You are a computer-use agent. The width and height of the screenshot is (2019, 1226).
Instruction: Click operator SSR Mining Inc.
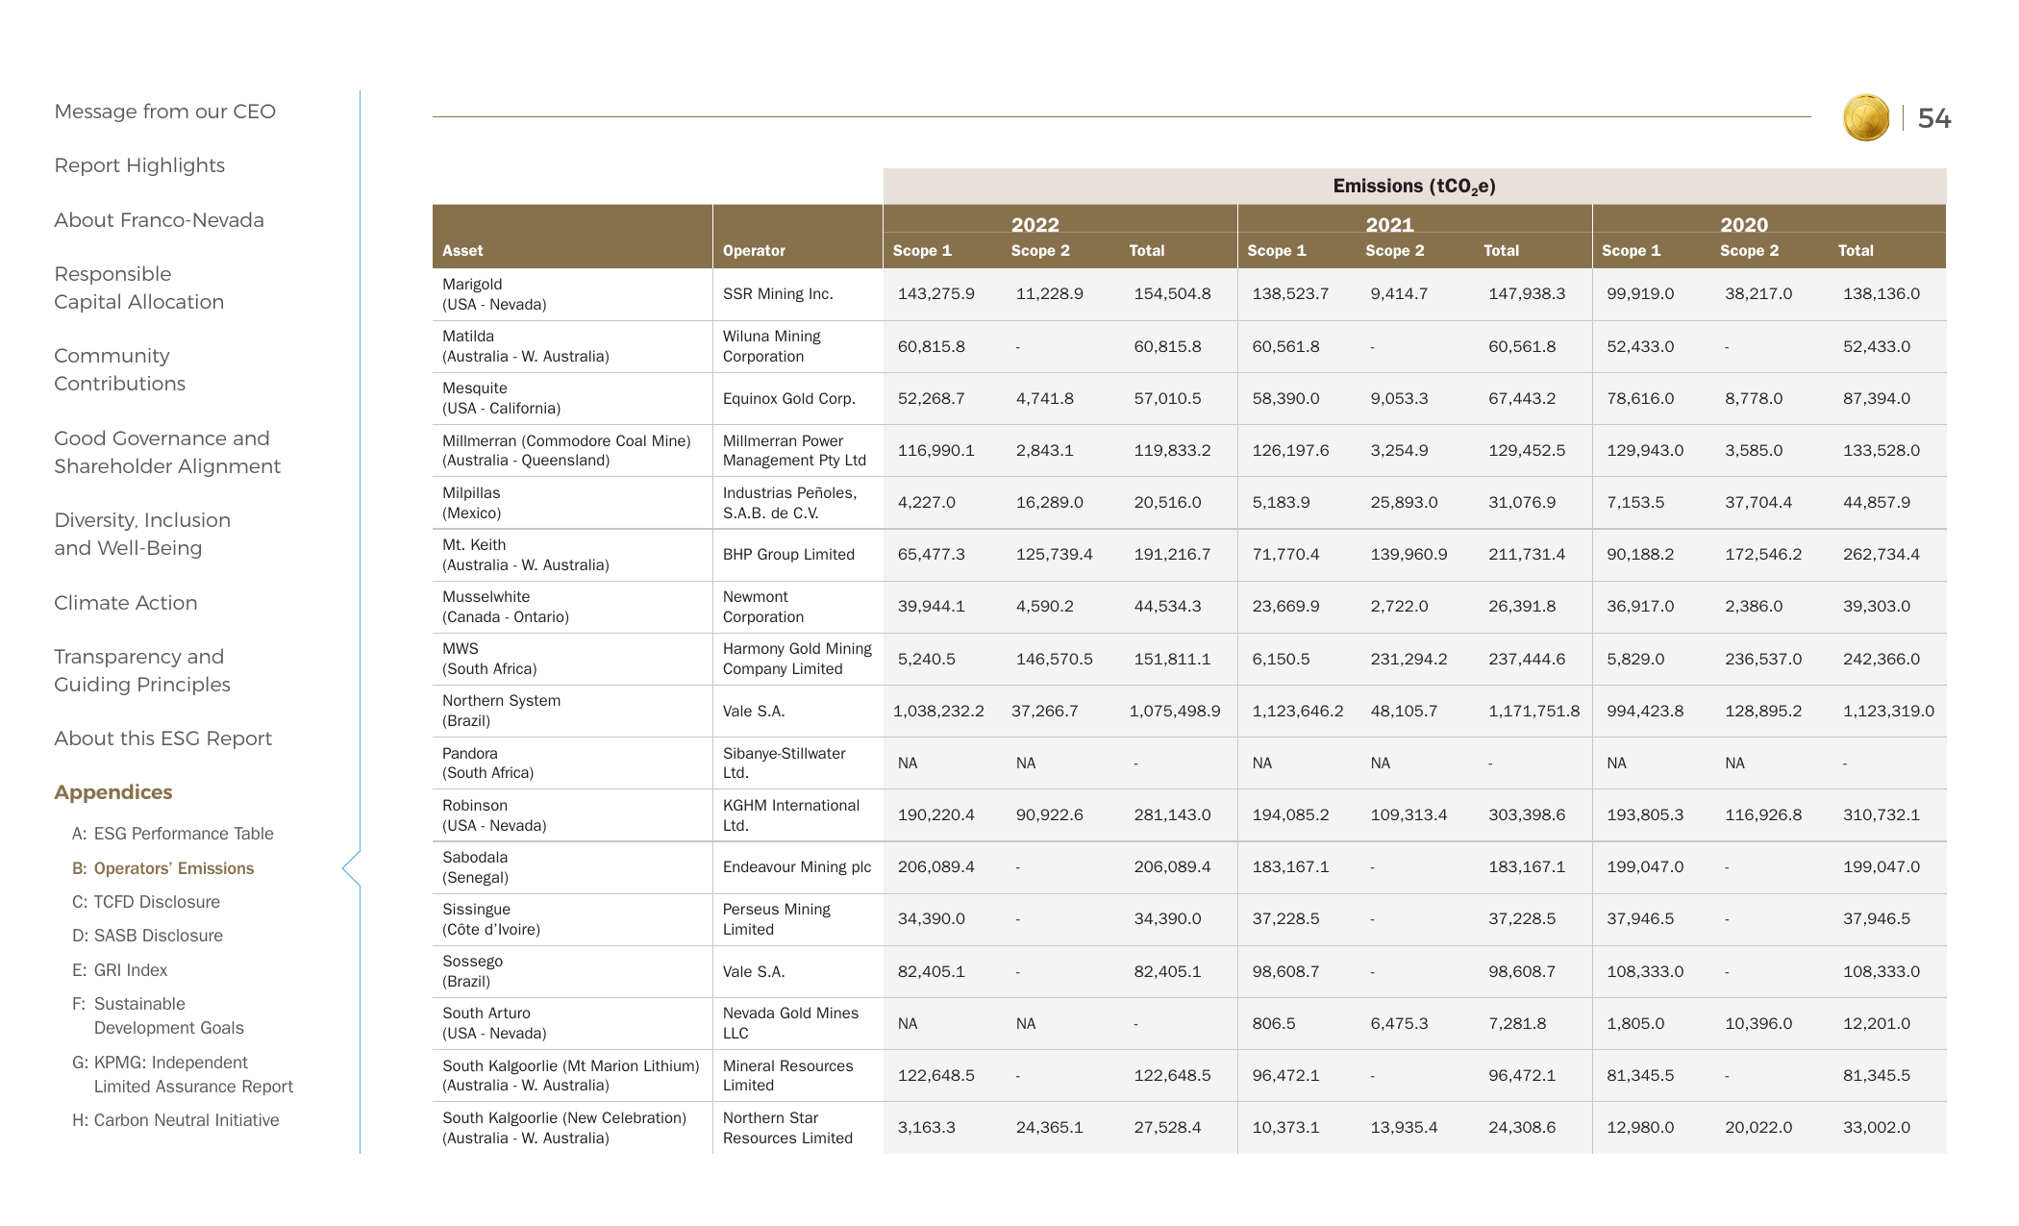[x=778, y=294]
